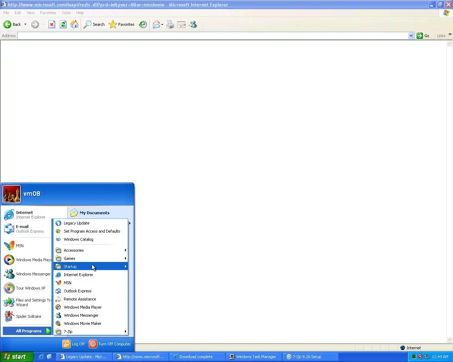Open the Back button history dropdown arrow
This screenshot has height=362, width=453.
click(x=25, y=24)
